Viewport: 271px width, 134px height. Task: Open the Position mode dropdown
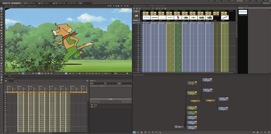tap(16, 3)
